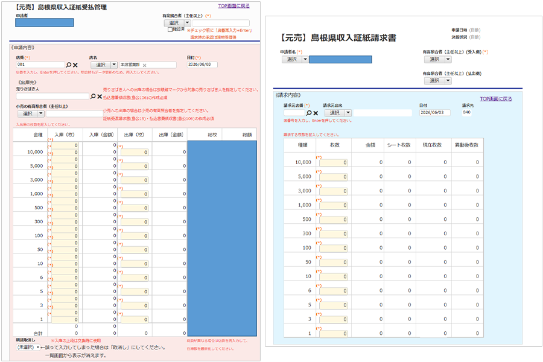The height and width of the screenshot is (362, 543).
Task: Click TOP画面に戻る link in 受払管理 form
Action: click(233, 6)
